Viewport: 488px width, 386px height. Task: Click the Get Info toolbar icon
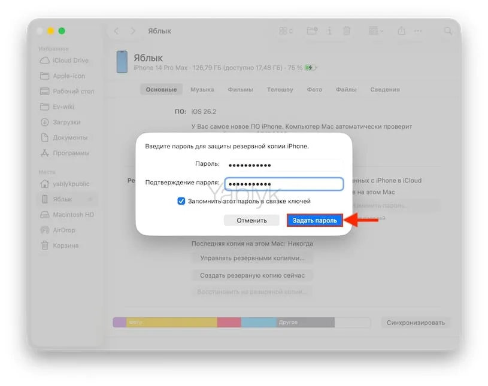click(329, 31)
